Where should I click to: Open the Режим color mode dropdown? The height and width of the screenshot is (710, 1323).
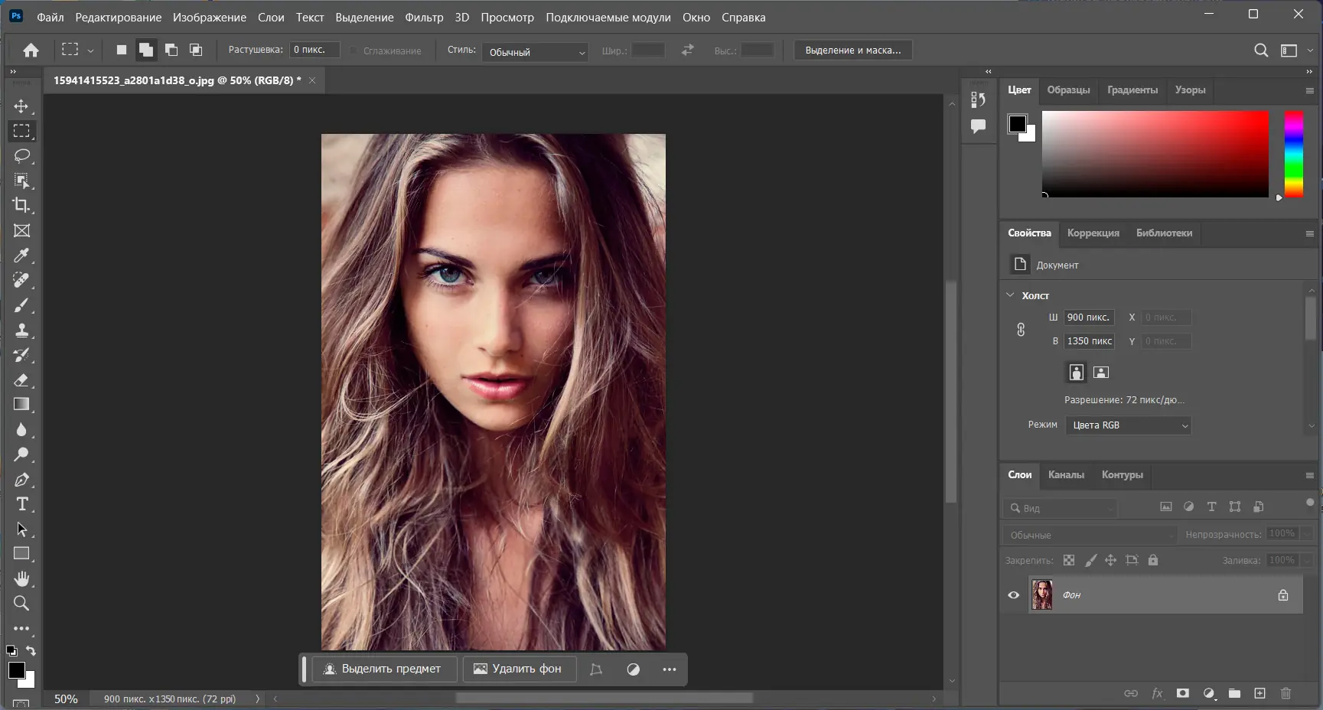click(1129, 425)
